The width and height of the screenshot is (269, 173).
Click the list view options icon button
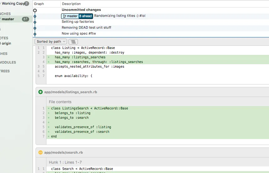[x=73, y=41]
